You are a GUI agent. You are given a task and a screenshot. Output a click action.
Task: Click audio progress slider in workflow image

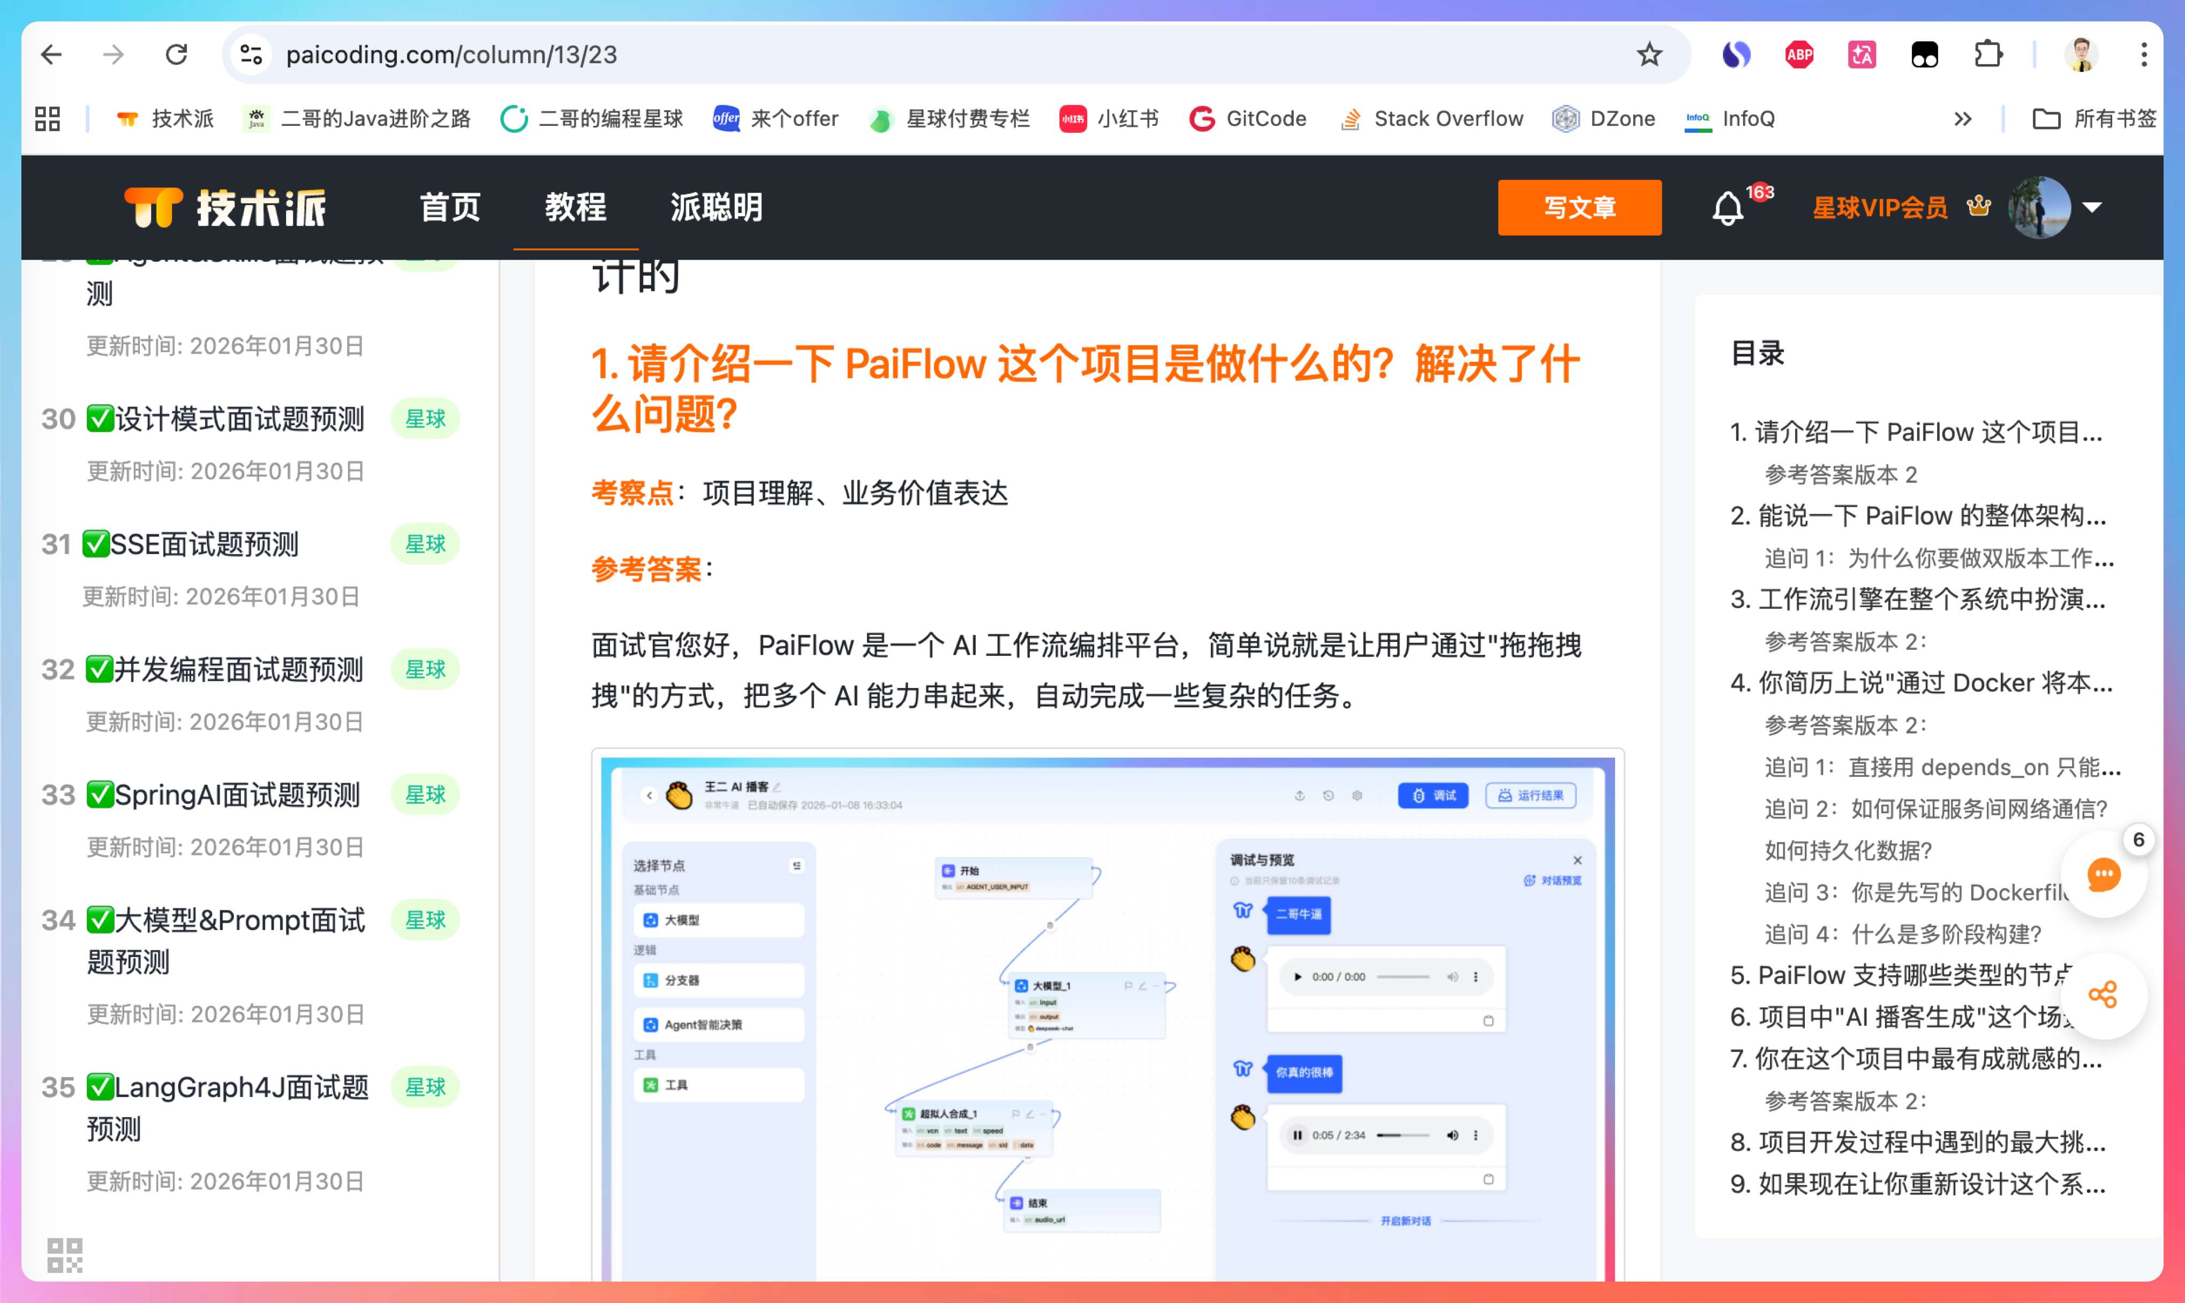pos(1403,1135)
